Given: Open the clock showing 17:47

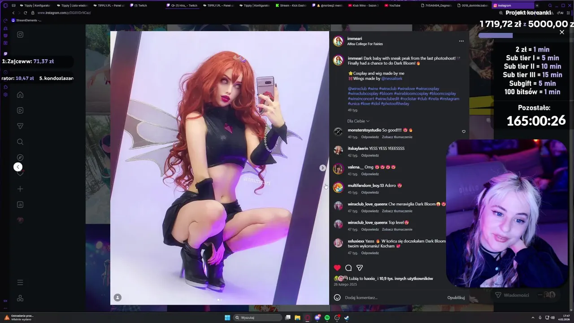Looking at the screenshot, I should pos(564,318).
